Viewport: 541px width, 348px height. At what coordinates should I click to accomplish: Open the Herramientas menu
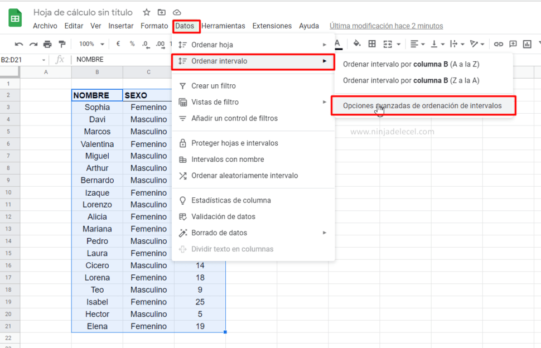pos(223,26)
